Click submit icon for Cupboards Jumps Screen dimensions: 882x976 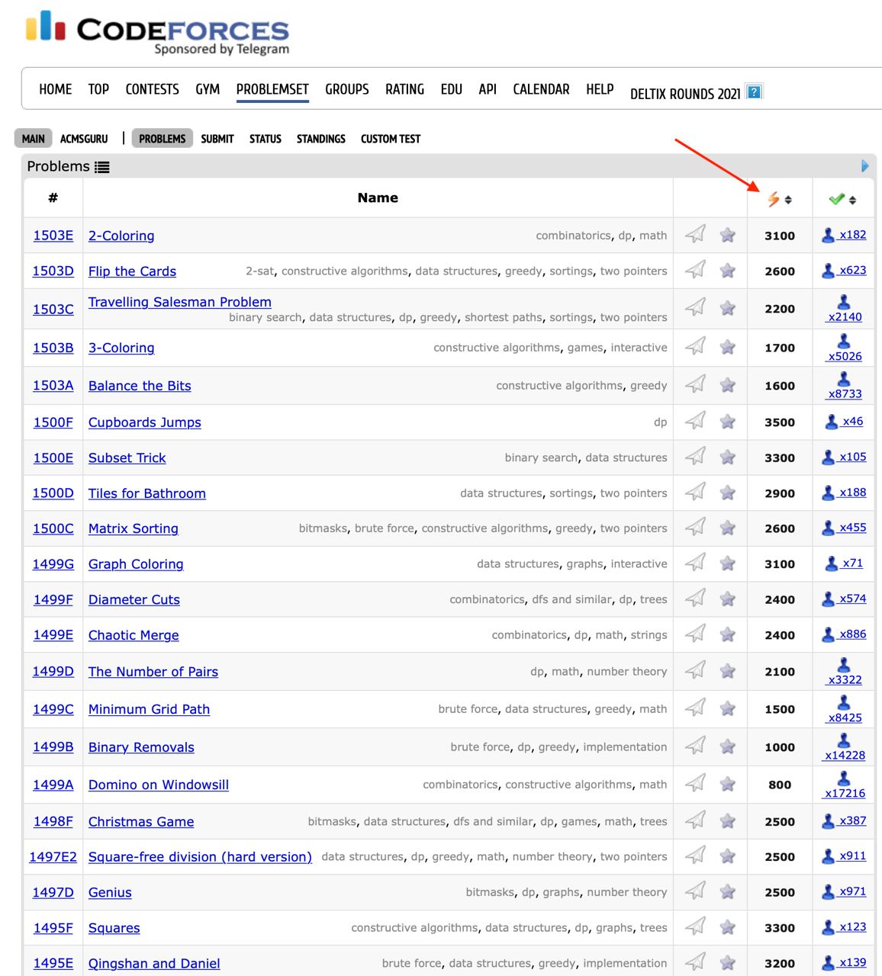[695, 420]
